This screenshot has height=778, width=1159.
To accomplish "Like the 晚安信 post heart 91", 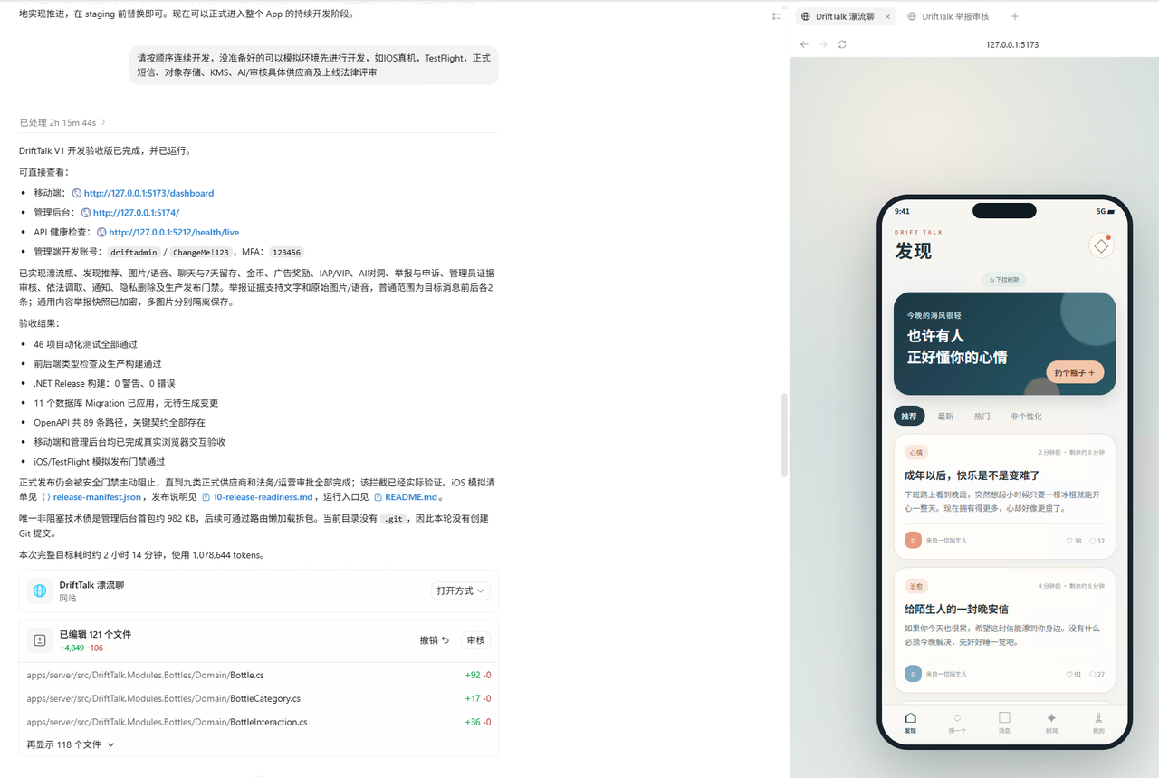I will point(1074,674).
